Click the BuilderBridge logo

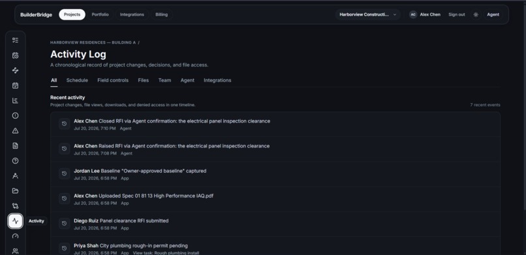tap(37, 15)
